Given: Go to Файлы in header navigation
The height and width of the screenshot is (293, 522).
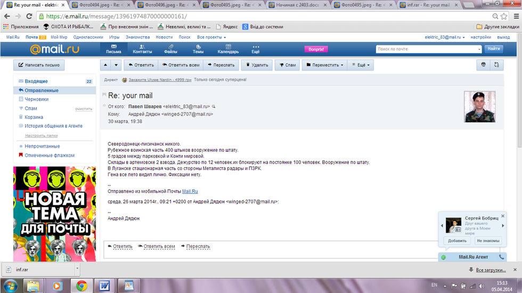Looking at the screenshot, I should tap(170, 49).
